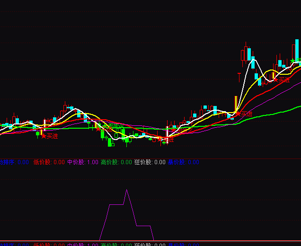The height and width of the screenshot is (246, 301).
Task: Click the short yellow bar left of rightmost 买进
Action: [273, 75]
